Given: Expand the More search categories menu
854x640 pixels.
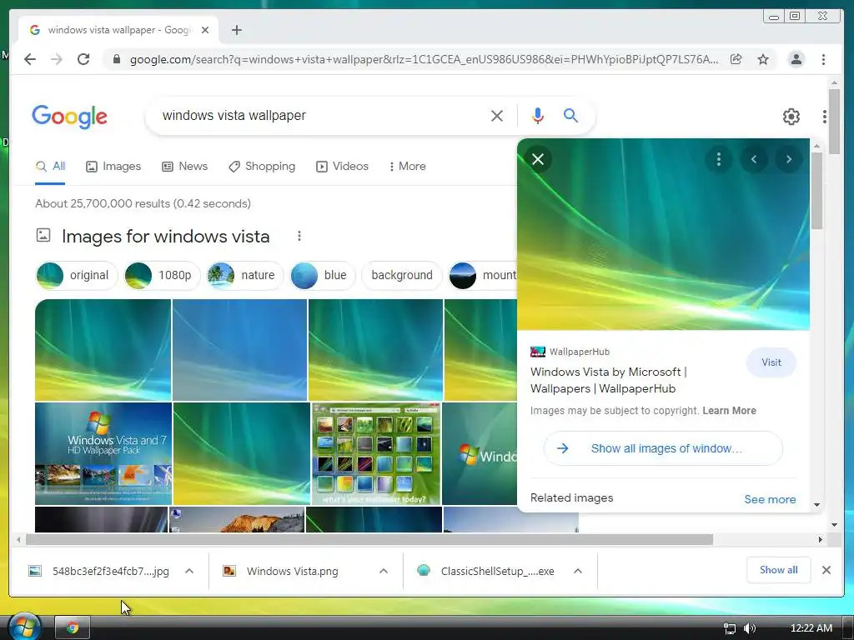Looking at the screenshot, I should coord(407,167).
